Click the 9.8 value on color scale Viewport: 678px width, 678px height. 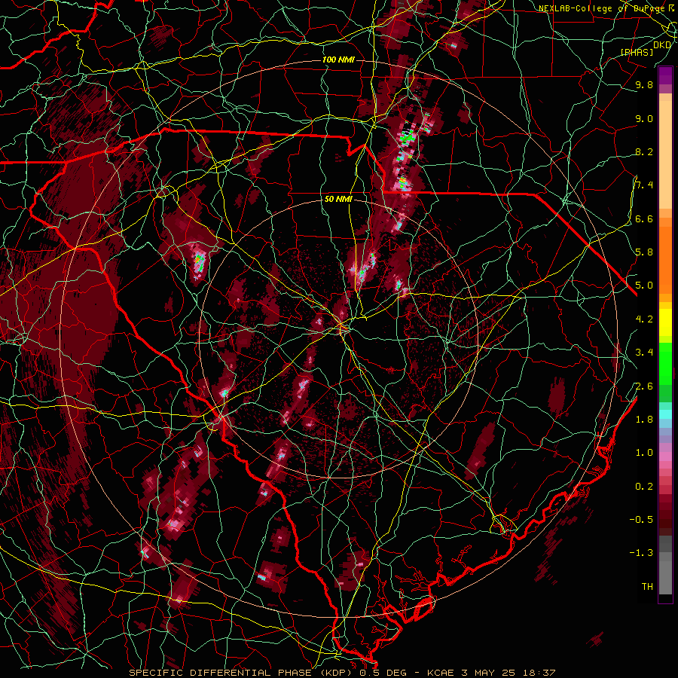coord(644,84)
